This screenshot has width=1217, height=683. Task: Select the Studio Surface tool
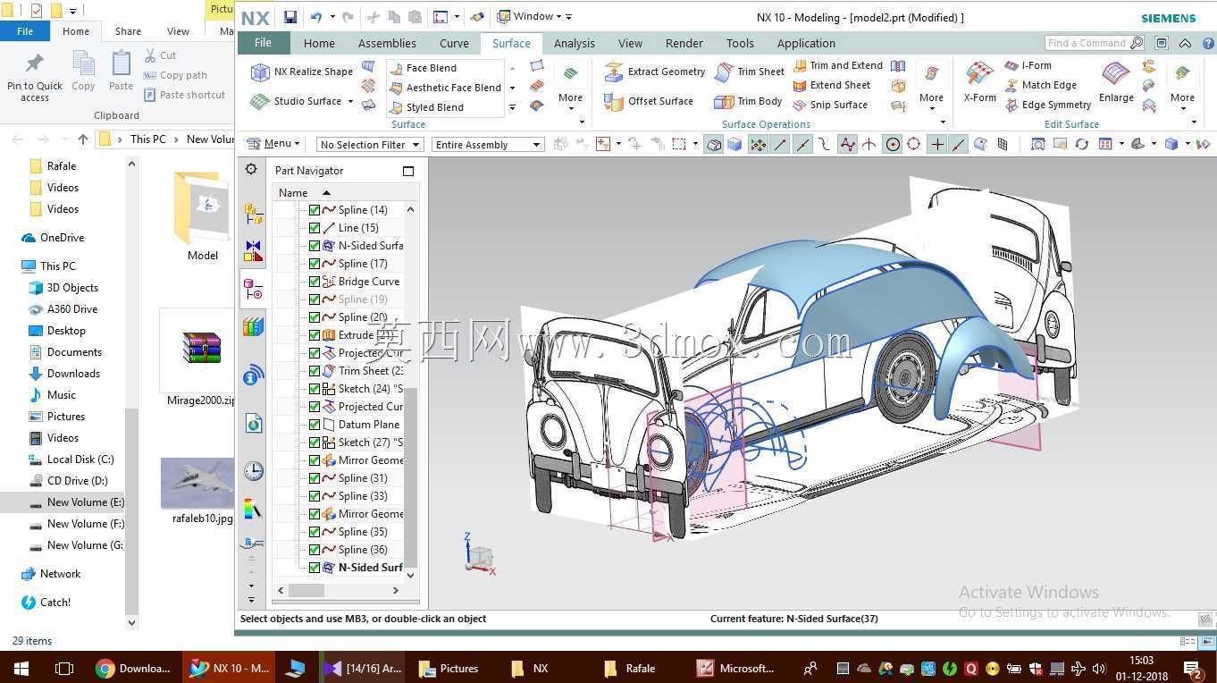click(297, 101)
